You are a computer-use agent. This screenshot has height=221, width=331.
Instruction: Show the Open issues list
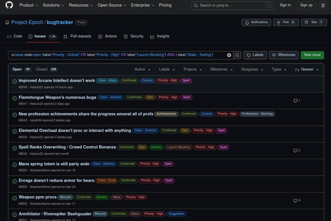22,69
